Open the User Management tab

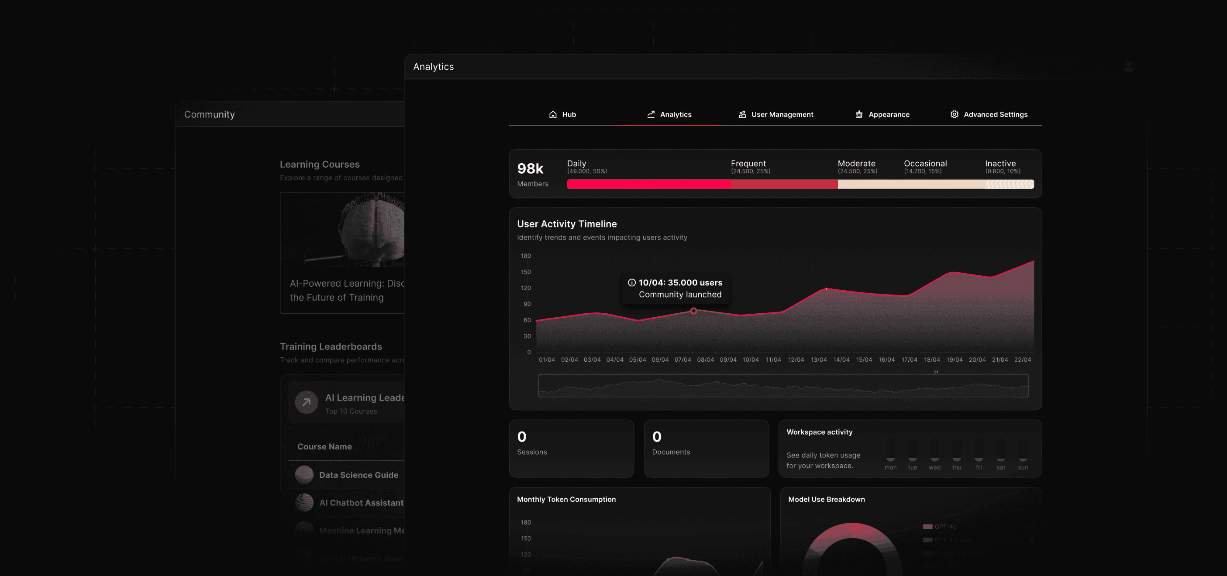pyautogui.click(x=775, y=114)
